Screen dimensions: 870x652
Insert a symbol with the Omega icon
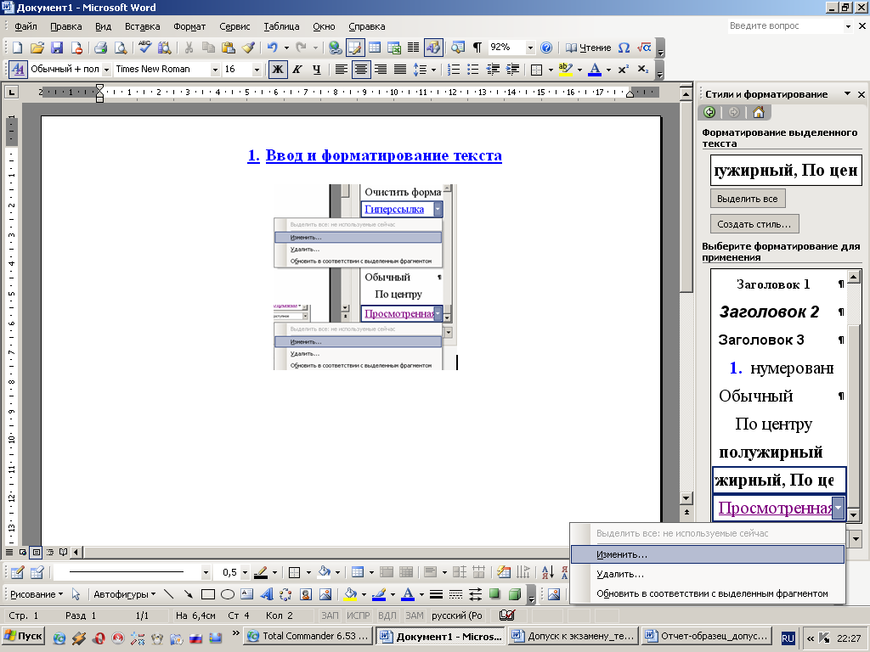point(624,48)
